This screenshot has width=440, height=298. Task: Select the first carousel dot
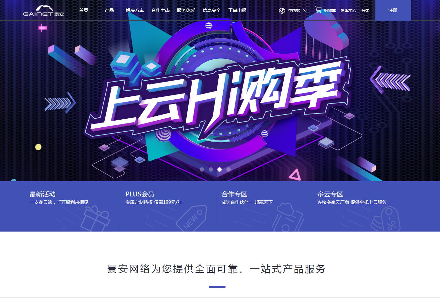click(x=202, y=169)
